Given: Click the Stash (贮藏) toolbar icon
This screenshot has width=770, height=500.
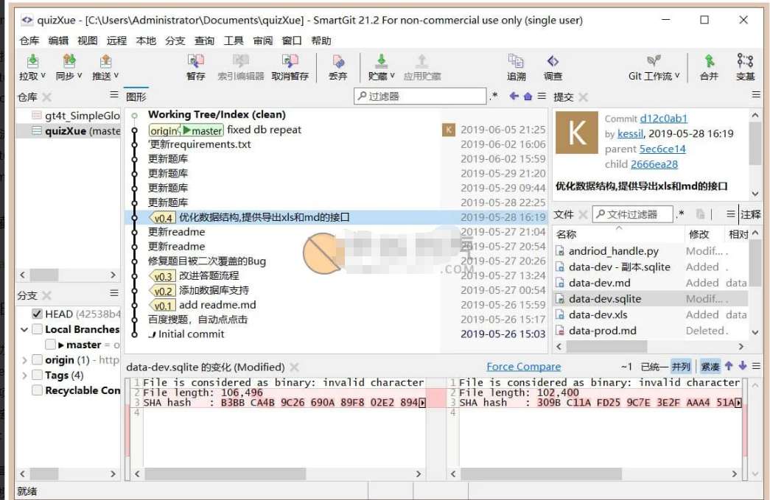Looking at the screenshot, I should [x=381, y=62].
